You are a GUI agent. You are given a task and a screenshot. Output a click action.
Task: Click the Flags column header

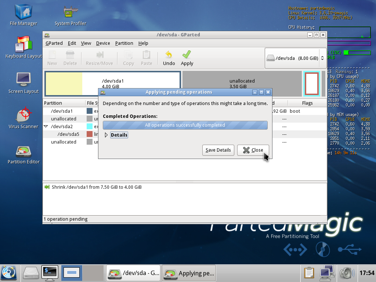click(x=307, y=103)
